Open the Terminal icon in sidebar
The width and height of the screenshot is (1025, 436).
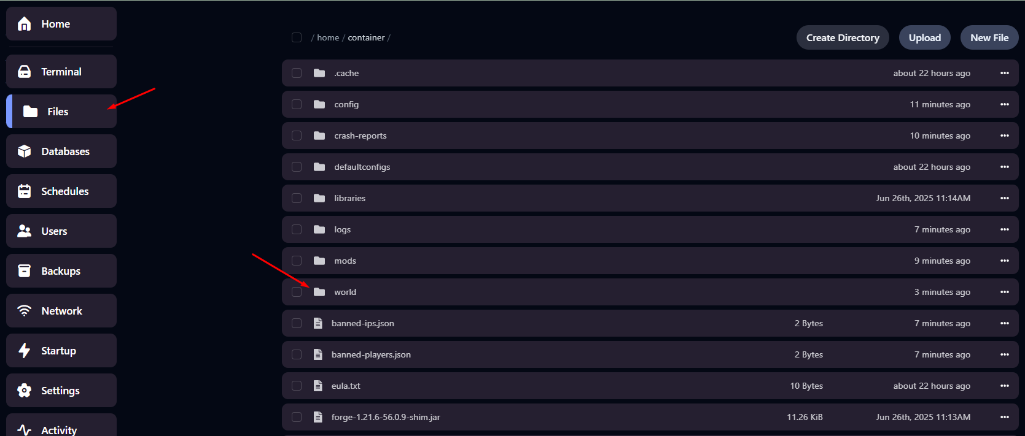pos(25,72)
